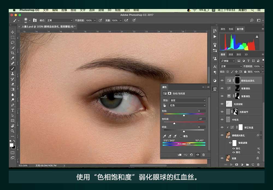Click the 饱和度 saturation slider handle
273x190 pixels.
(174, 123)
